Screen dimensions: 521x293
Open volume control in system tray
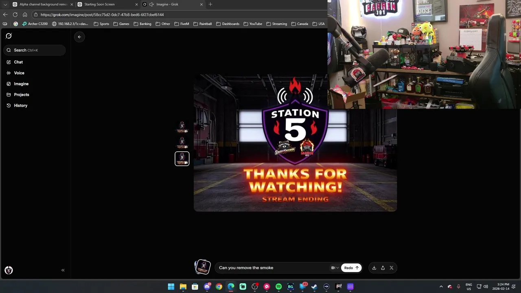click(x=486, y=286)
